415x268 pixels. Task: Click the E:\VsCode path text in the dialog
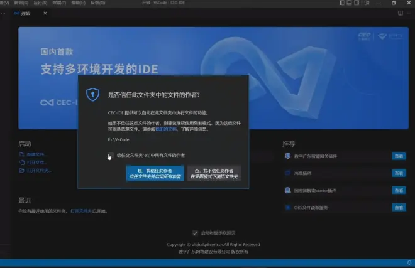[119, 139]
